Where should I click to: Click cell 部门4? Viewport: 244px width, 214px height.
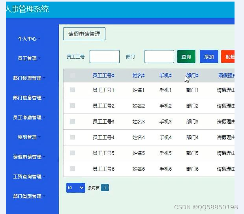pyautogui.click(x=192, y=138)
